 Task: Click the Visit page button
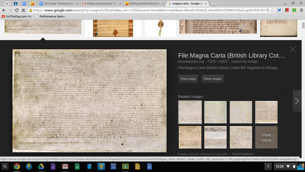[188, 79]
